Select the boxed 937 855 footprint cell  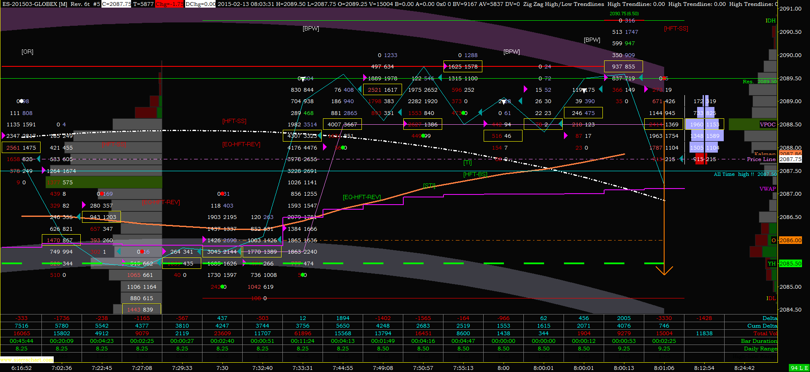coord(624,66)
